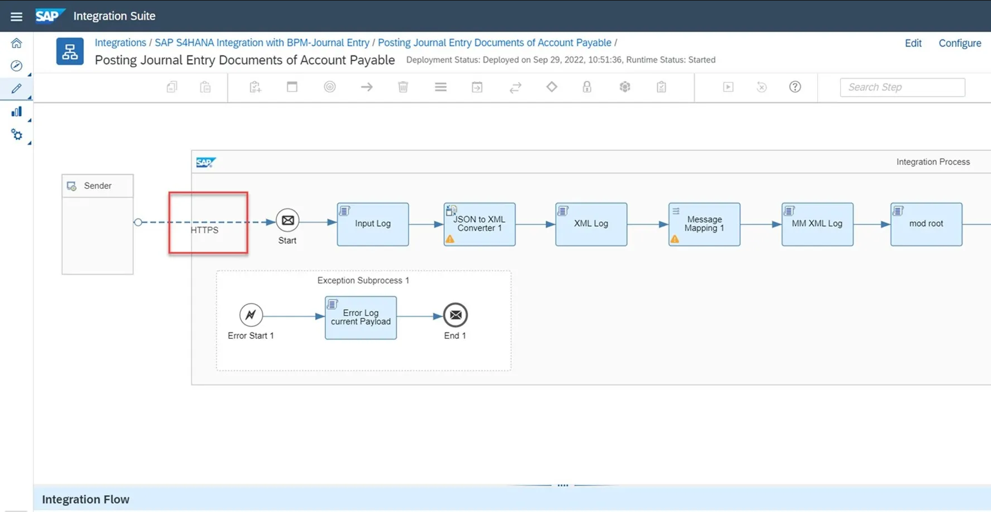Open SAP S4HANA Integration with BPM-Journal Entry breadcrumb
Image resolution: width=991 pixels, height=512 pixels.
coord(262,42)
